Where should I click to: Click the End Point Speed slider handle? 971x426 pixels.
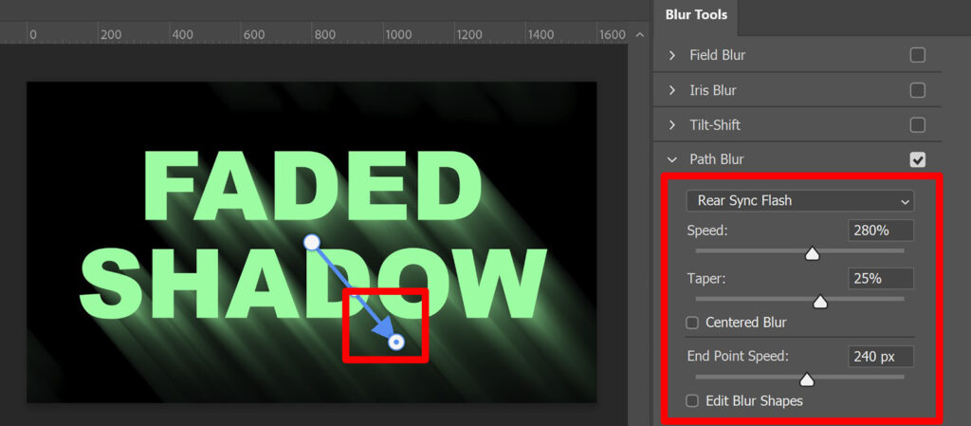806,380
